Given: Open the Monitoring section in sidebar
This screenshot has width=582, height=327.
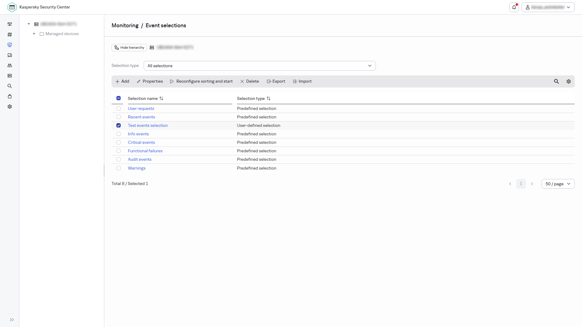Looking at the screenshot, I should tap(10, 45).
